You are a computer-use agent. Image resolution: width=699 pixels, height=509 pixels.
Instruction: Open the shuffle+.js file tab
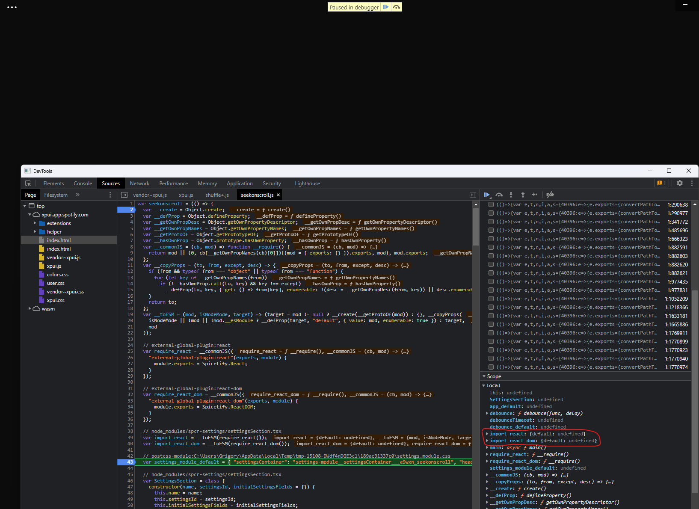[217, 195]
